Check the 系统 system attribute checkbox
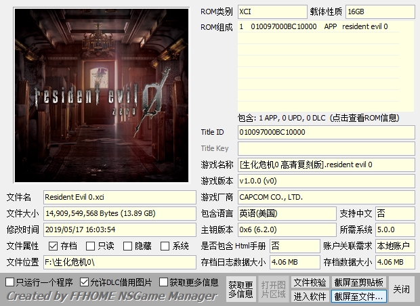 [x=165, y=246]
